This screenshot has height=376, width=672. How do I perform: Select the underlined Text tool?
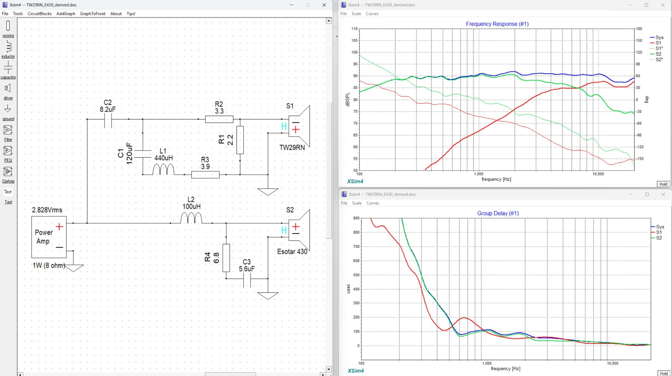(x=8, y=202)
